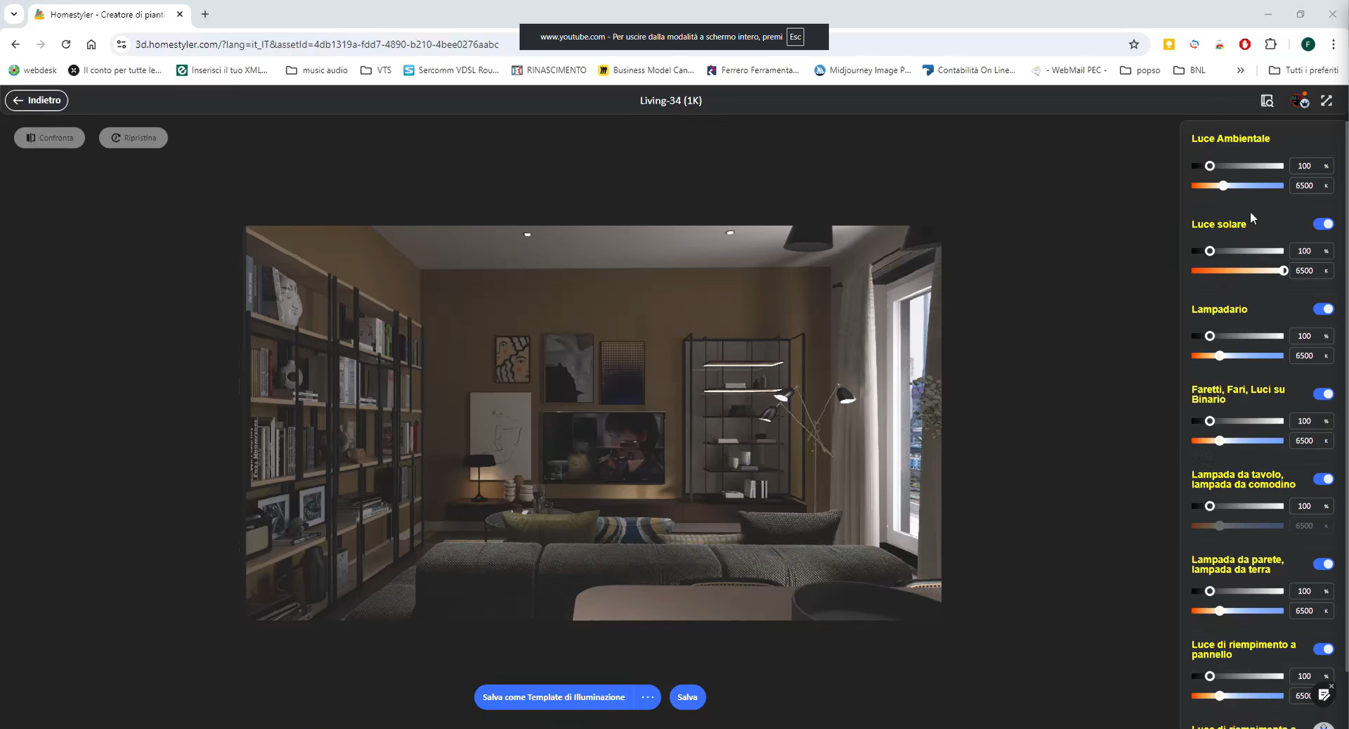Open the three-dots menu beside template save
The height and width of the screenshot is (729, 1349).
tap(648, 697)
